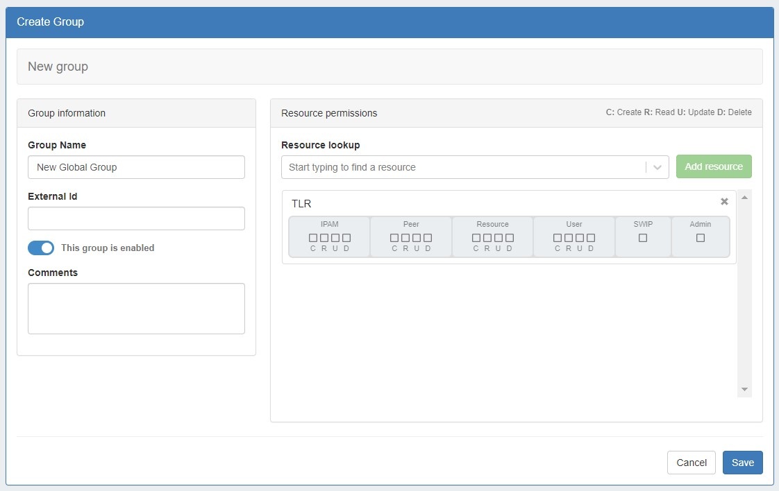The width and height of the screenshot is (779, 491).
Task: Click the scrollbar up arrow in permissions list
Action: [744, 198]
